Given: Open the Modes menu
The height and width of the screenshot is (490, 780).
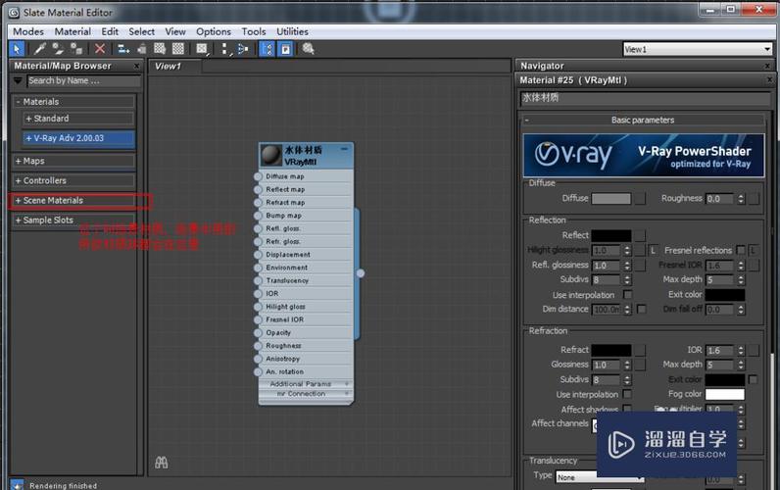Looking at the screenshot, I should click(x=28, y=31).
